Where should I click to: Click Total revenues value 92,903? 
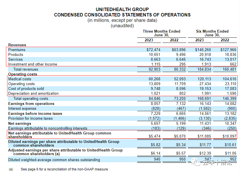[x=155, y=69]
